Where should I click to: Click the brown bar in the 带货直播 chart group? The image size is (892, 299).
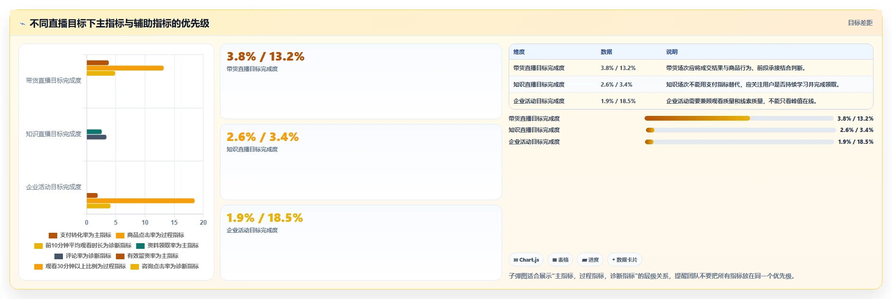click(x=97, y=63)
